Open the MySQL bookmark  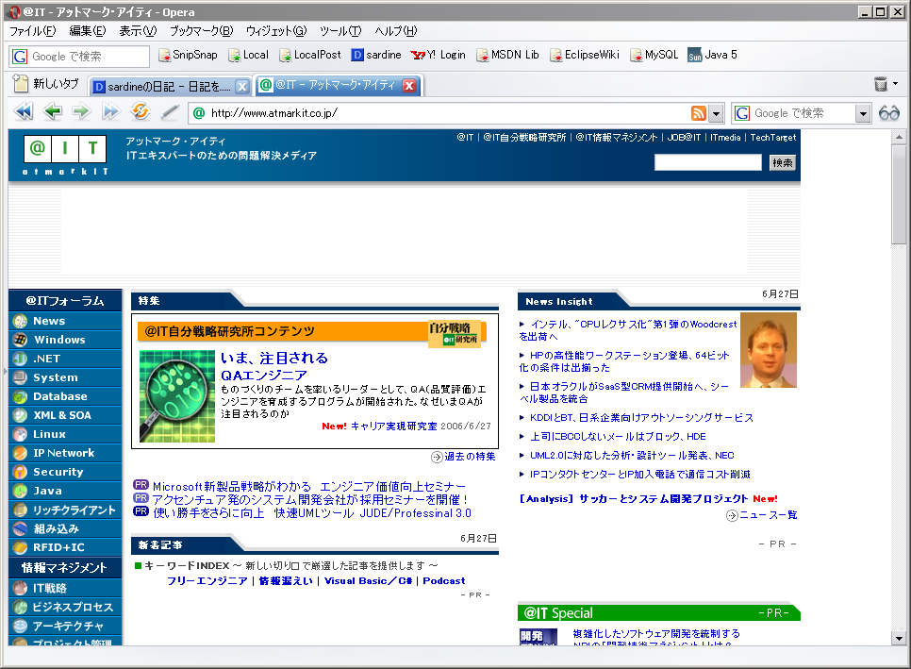(654, 55)
